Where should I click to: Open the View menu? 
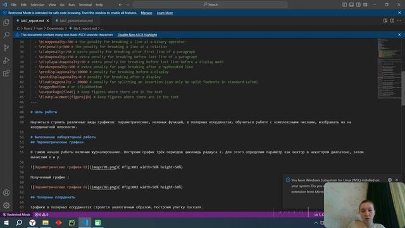(52, 4)
